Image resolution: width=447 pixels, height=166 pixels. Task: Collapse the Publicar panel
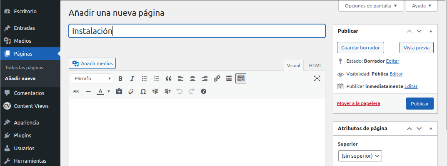click(431, 31)
